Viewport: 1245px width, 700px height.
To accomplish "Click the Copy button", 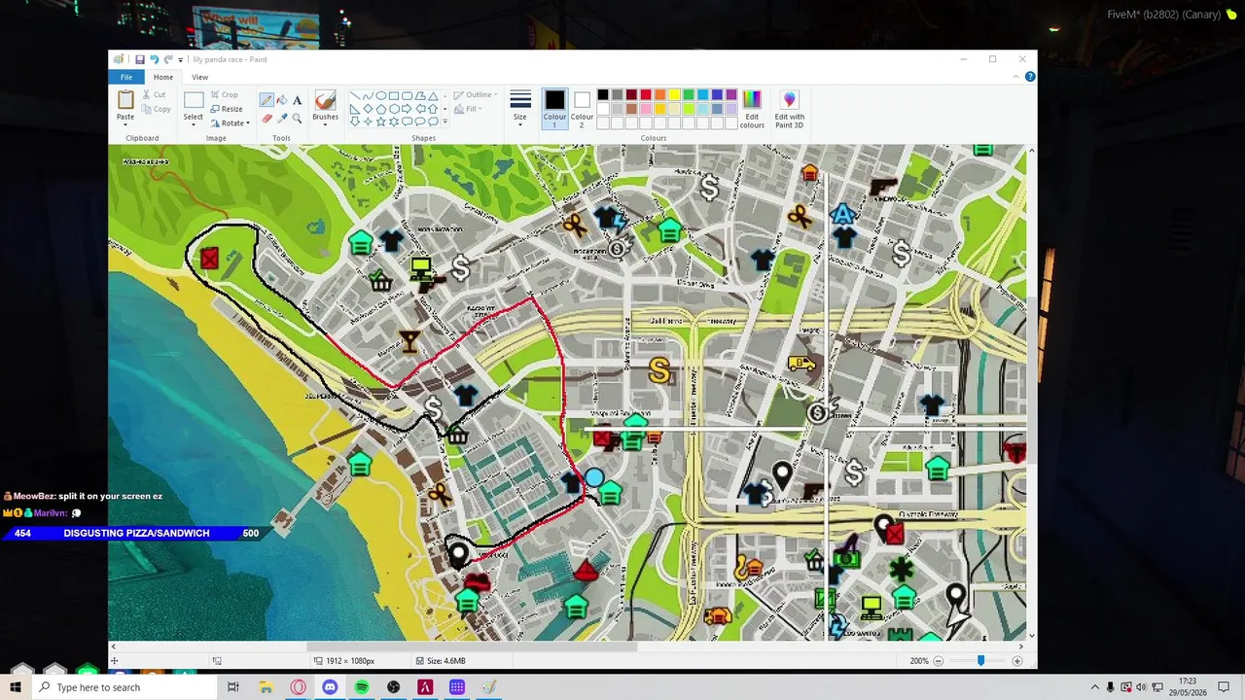I will (156, 109).
